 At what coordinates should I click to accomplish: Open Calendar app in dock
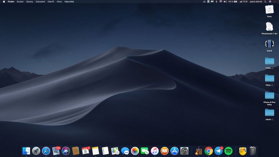click(85, 151)
